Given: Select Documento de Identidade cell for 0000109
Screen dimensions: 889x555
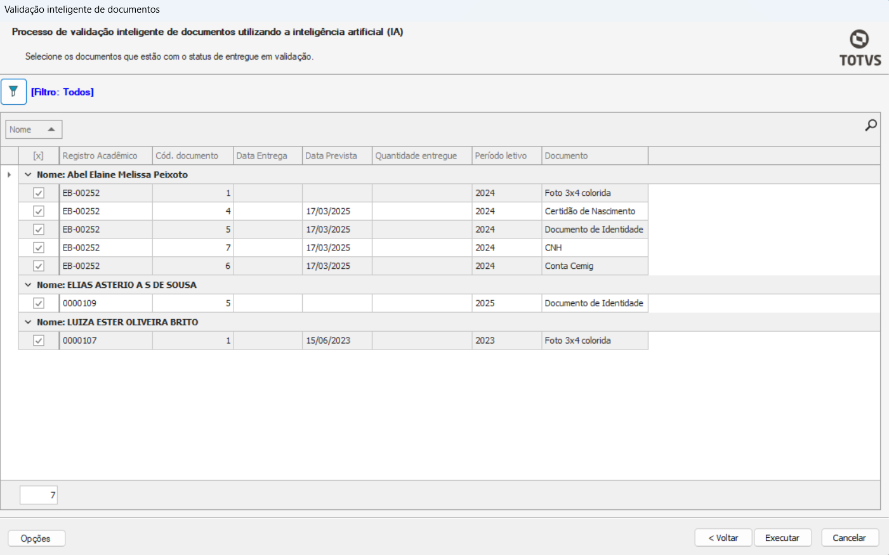Looking at the screenshot, I should coord(595,303).
